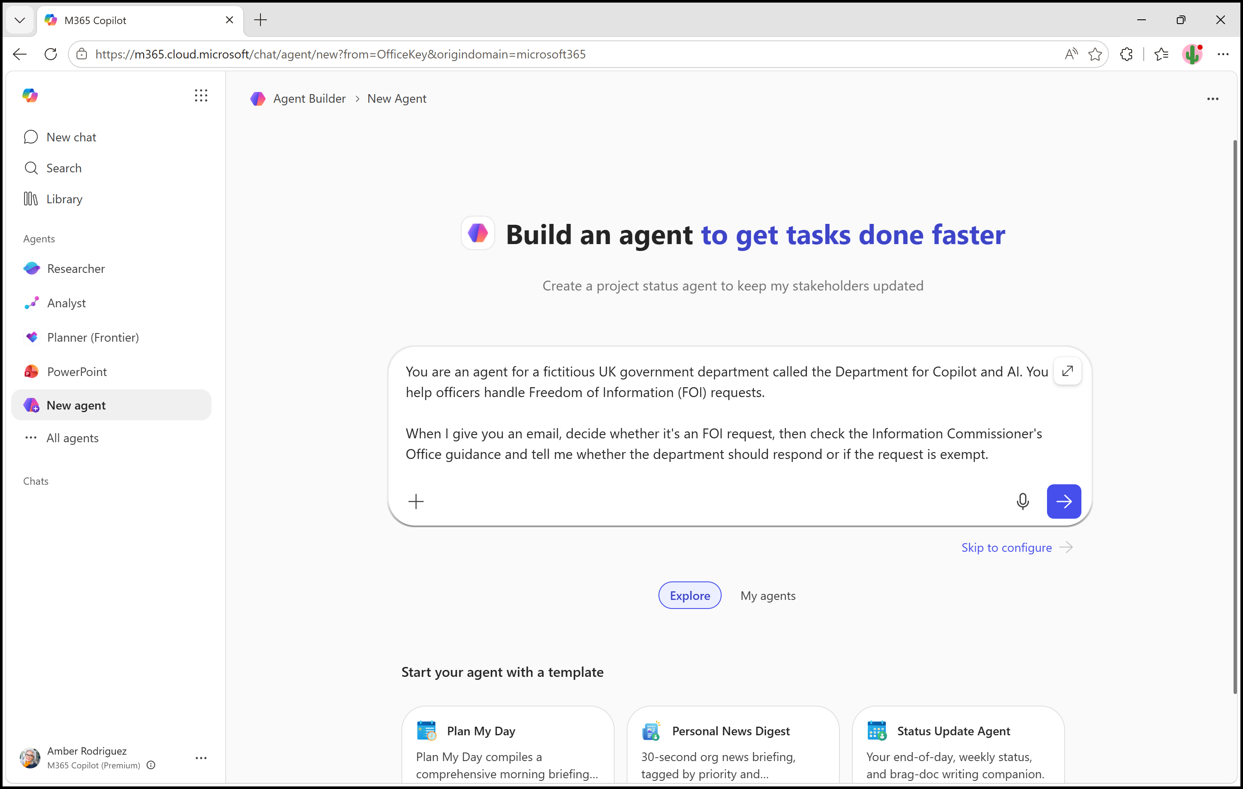Image resolution: width=1243 pixels, height=789 pixels.
Task: Click the New chat bubble icon
Action: tap(31, 137)
